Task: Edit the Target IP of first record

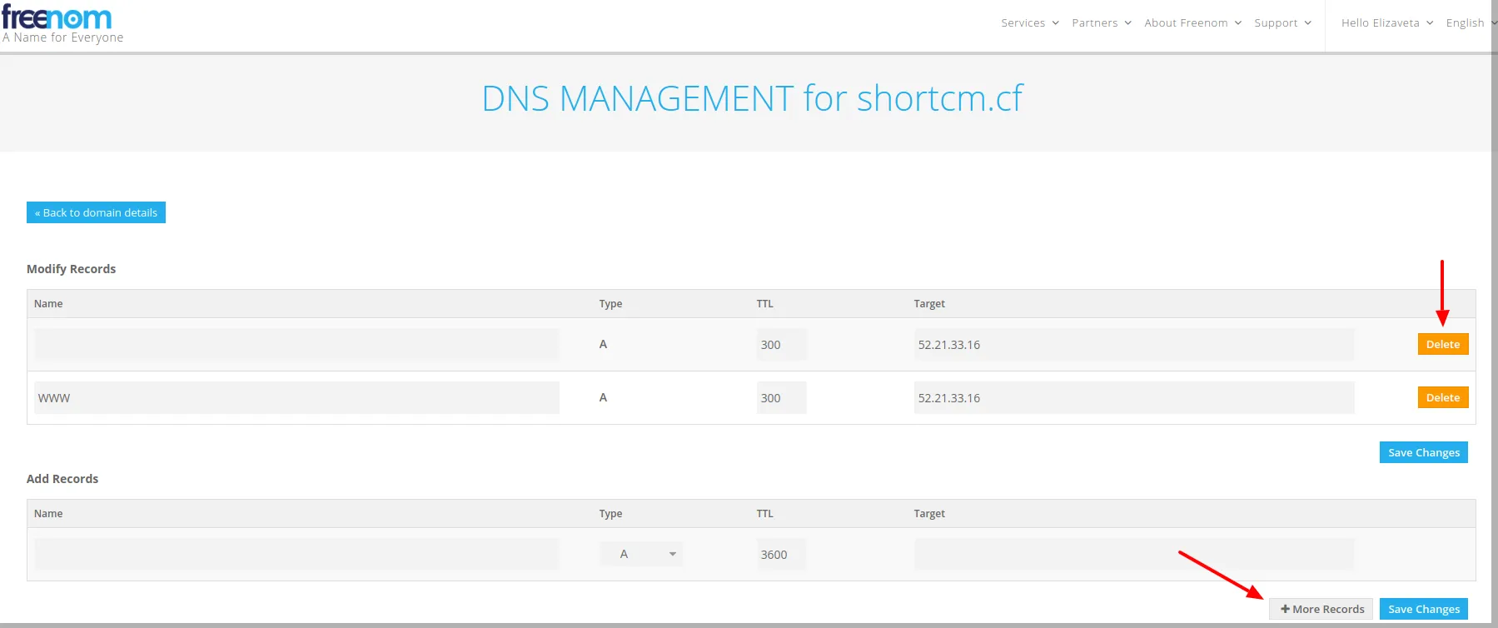Action: pos(1133,344)
